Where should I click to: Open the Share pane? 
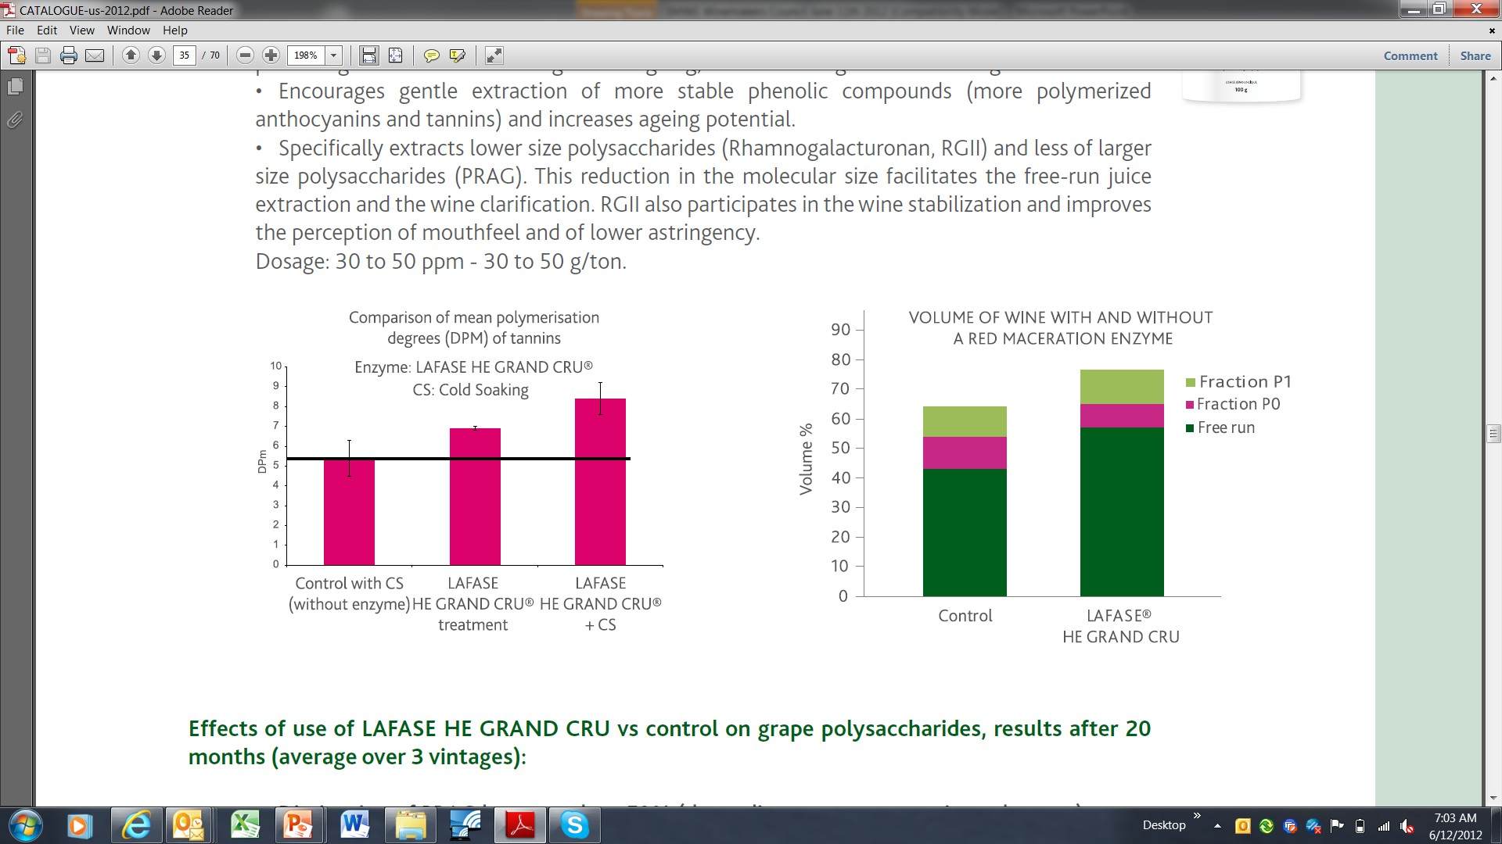1475,55
